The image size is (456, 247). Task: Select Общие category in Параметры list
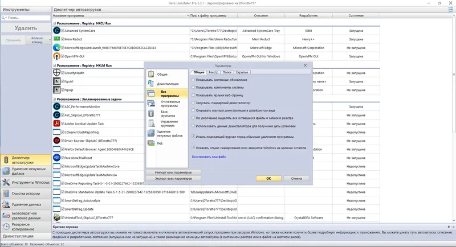167,75
